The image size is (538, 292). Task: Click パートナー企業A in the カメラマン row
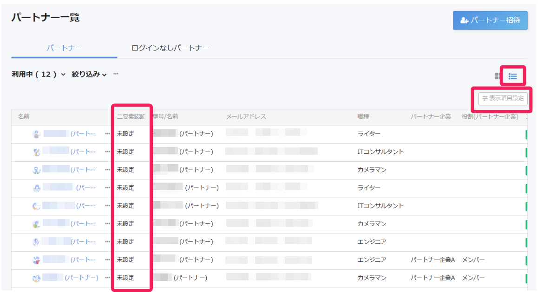[433, 278]
